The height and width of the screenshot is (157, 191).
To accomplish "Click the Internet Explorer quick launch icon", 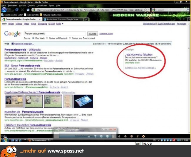I will point(20,140).
